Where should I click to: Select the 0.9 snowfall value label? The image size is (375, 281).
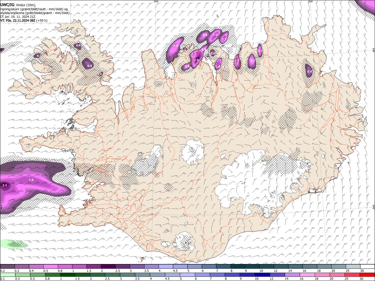click(176, 45)
